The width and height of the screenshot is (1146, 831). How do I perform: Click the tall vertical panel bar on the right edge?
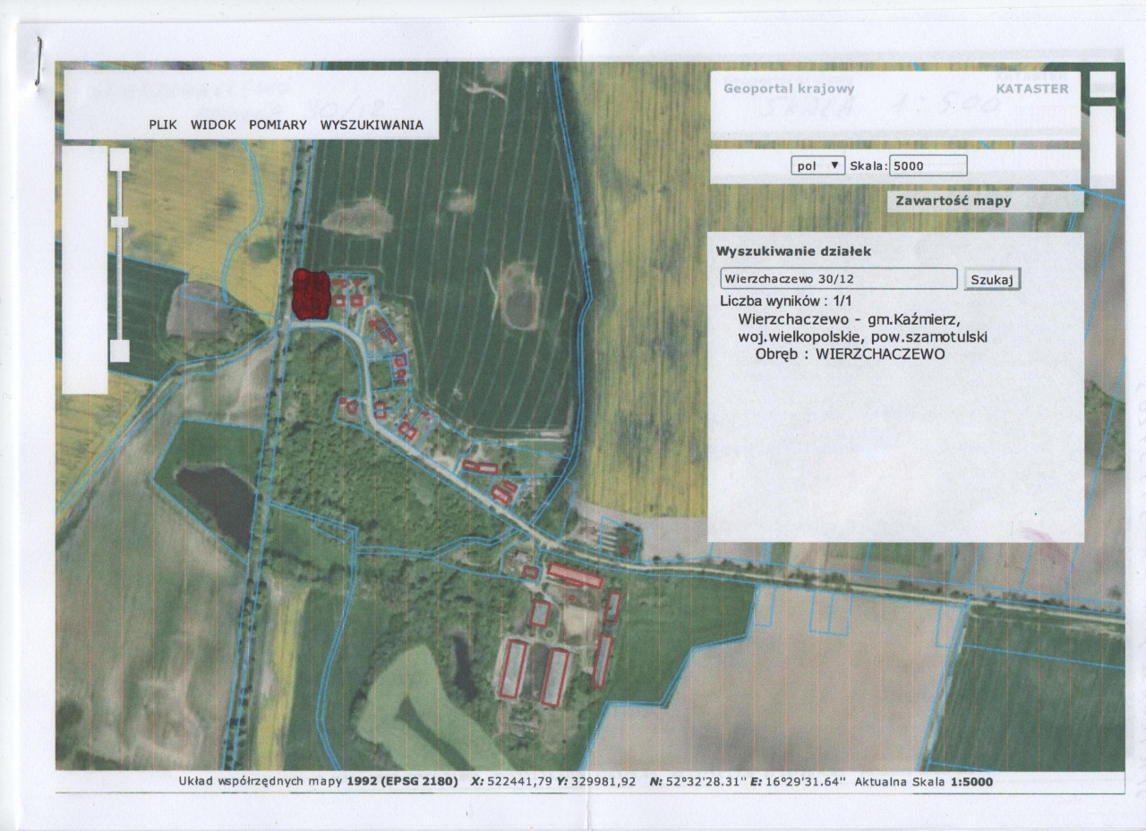coord(1103,147)
